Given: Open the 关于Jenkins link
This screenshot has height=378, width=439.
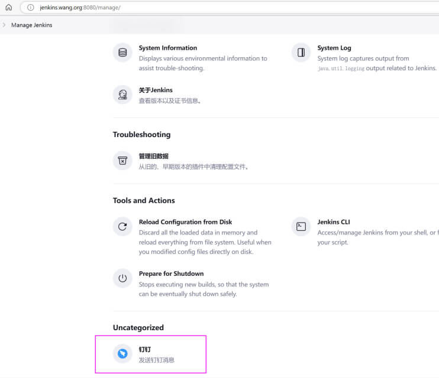Looking at the screenshot, I should pyautogui.click(x=156, y=90).
